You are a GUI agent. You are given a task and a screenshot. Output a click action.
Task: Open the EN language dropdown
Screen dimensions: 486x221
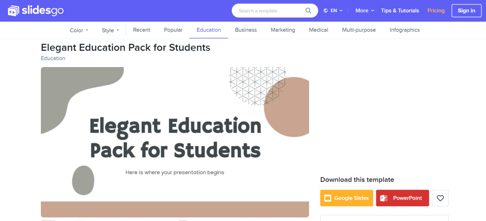click(333, 11)
